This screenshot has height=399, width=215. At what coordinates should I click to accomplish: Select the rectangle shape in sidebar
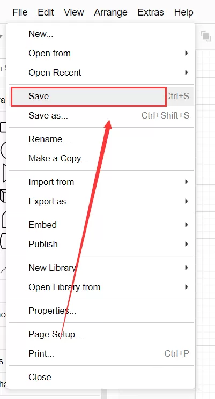click(x=3, y=127)
